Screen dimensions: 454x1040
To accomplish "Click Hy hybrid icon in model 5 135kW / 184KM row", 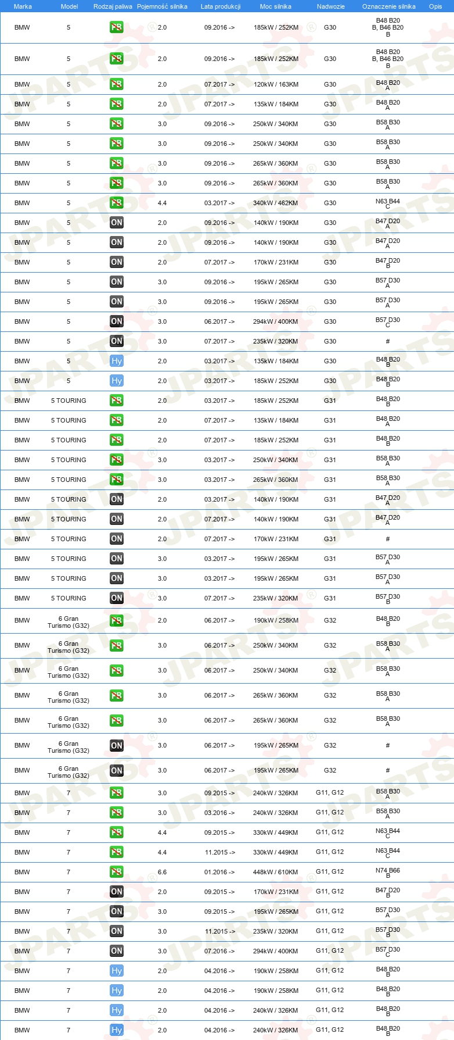I will click(x=117, y=361).
